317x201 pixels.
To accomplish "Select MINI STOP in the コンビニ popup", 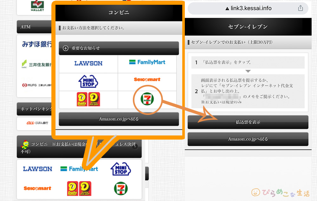I will pos(88,81).
